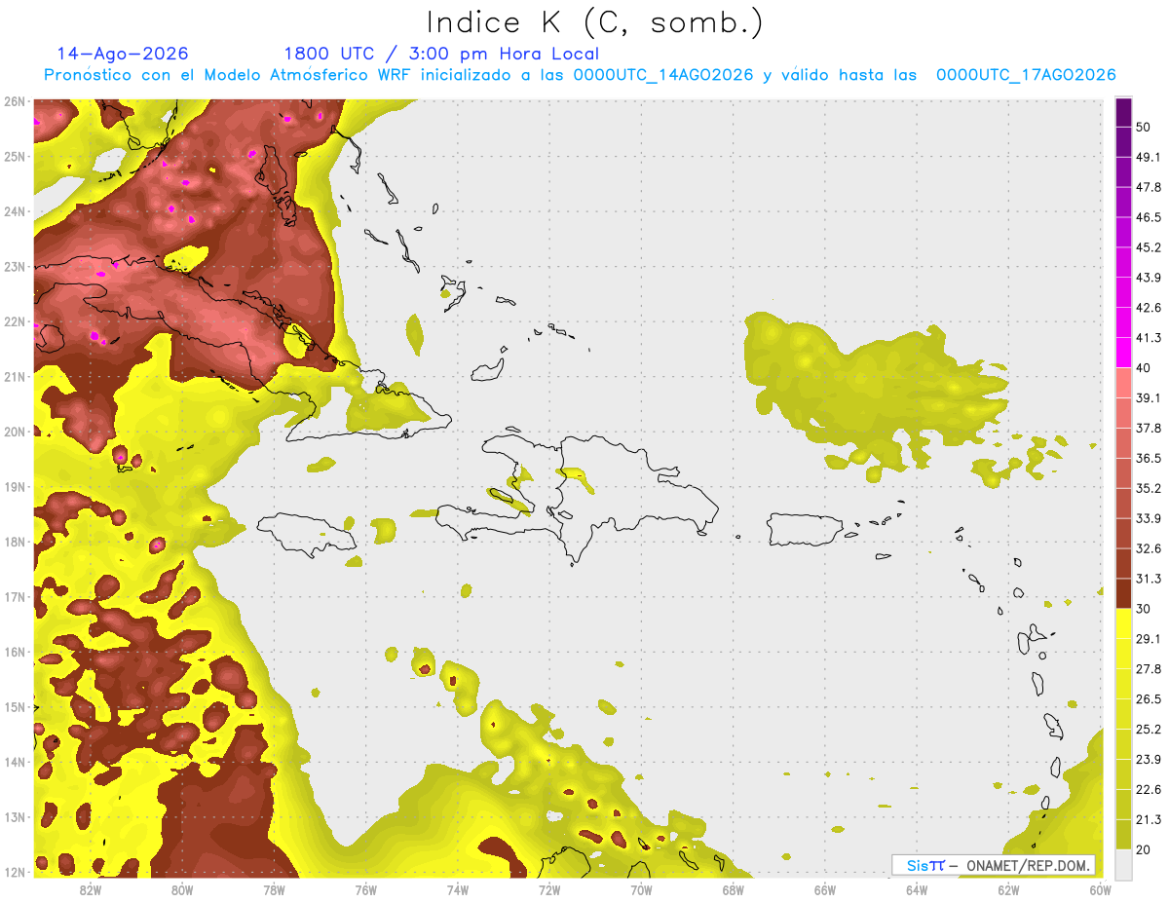Click the 21N latitude label
The height and width of the screenshot is (903, 1169).
[x=15, y=376]
